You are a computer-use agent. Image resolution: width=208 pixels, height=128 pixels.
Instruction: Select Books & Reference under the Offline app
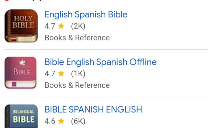tap(77, 85)
